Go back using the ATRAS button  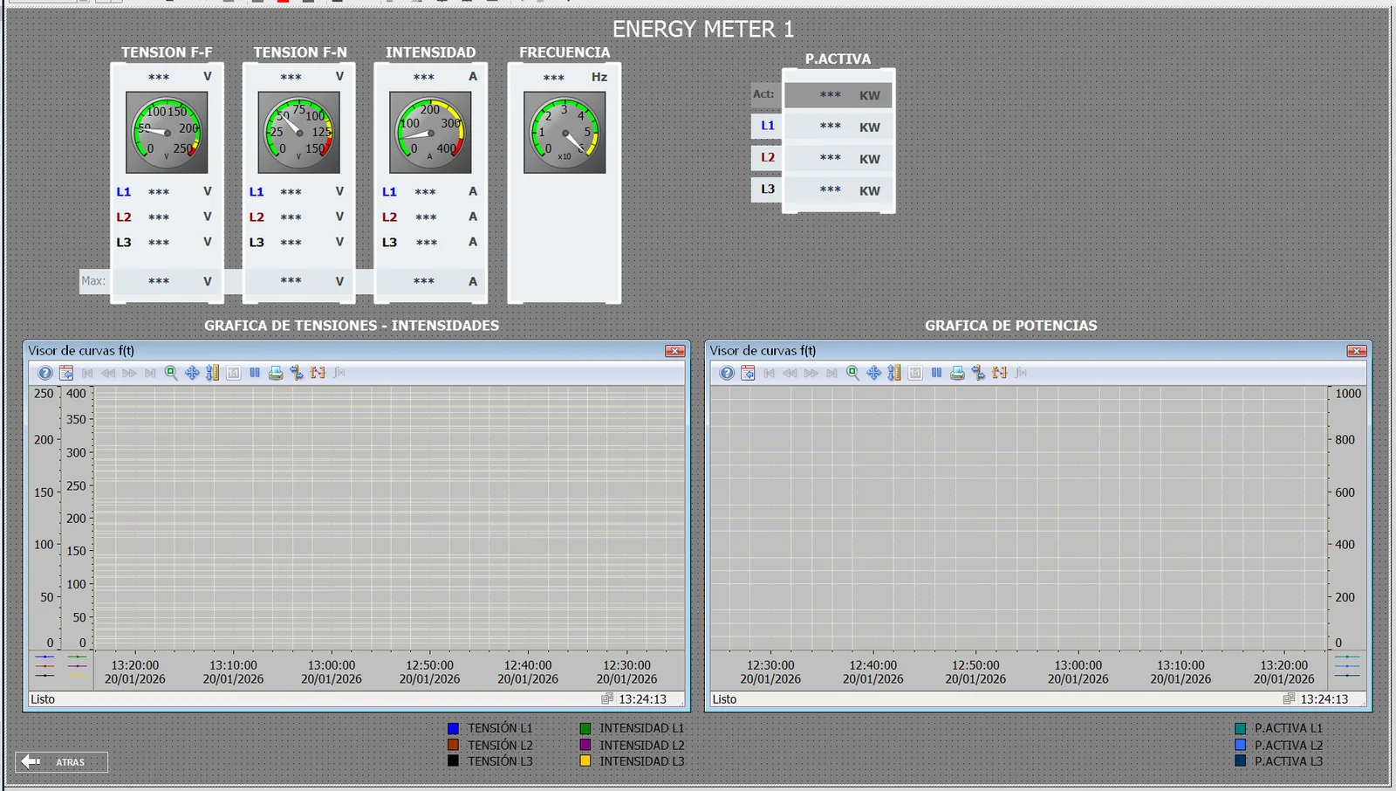click(x=61, y=762)
